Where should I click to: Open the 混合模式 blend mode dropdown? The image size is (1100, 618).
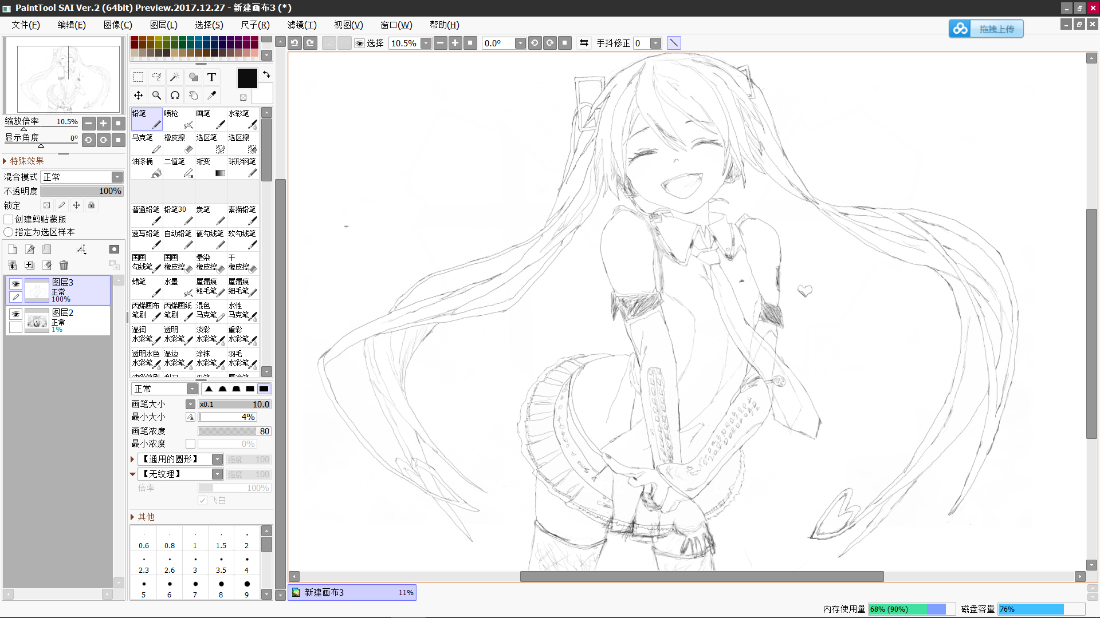point(117,177)
